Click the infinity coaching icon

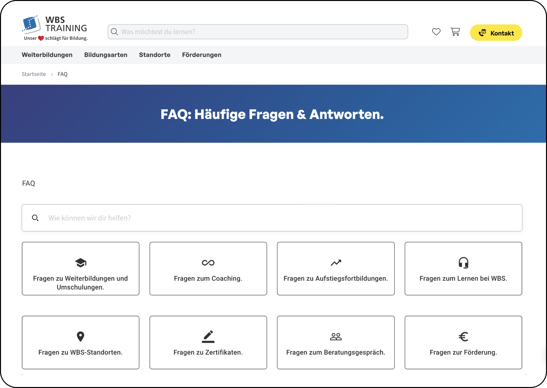tap(208, 263)
